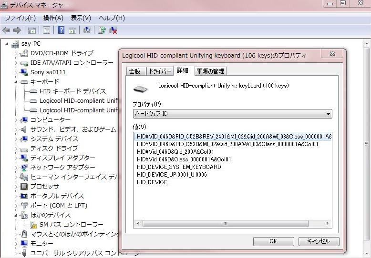
Task: Click the Properties sheet toolbar icon
Action: pos(47,30)
